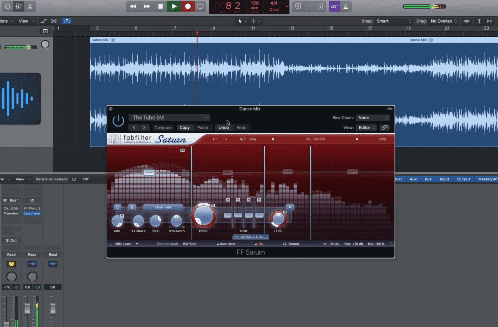Click MIDI Learn in Saturn
This screenshot has height=327, width=498.
click(123, 244)
